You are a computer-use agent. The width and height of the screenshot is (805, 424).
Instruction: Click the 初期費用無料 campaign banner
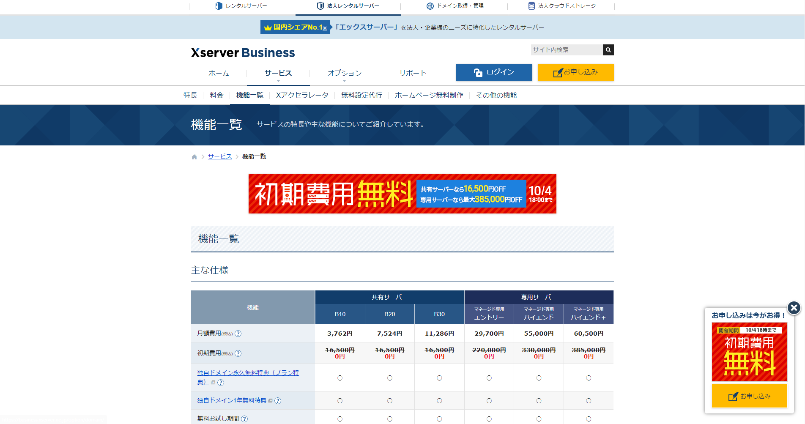coord(402,194)
